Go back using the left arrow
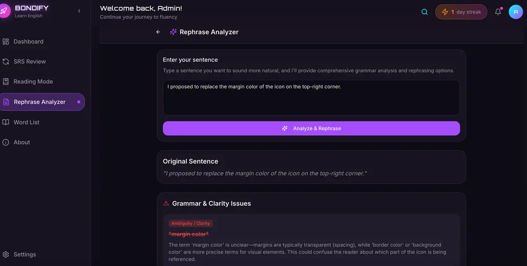The width and height of the screenshot is (527, 266). tap(159, 32)
